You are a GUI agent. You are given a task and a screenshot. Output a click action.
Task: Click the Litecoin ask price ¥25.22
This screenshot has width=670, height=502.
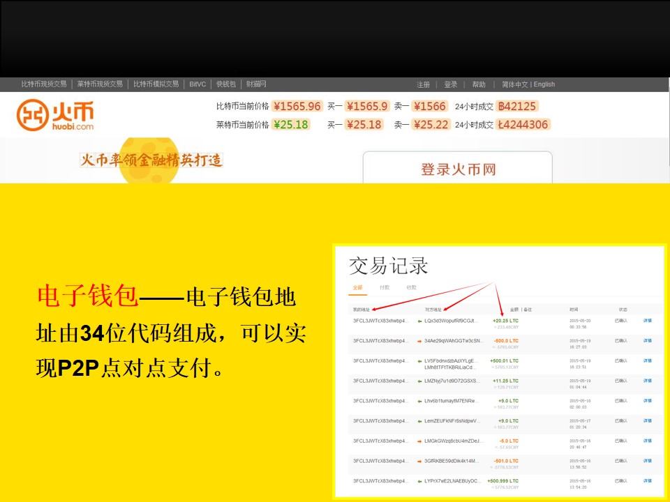[431, 125]
